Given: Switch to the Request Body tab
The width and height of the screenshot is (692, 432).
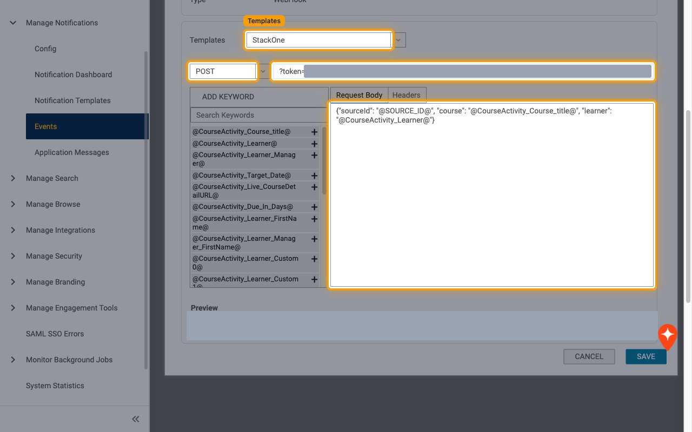Looking at the screenshot, I should tap(359, 95).
